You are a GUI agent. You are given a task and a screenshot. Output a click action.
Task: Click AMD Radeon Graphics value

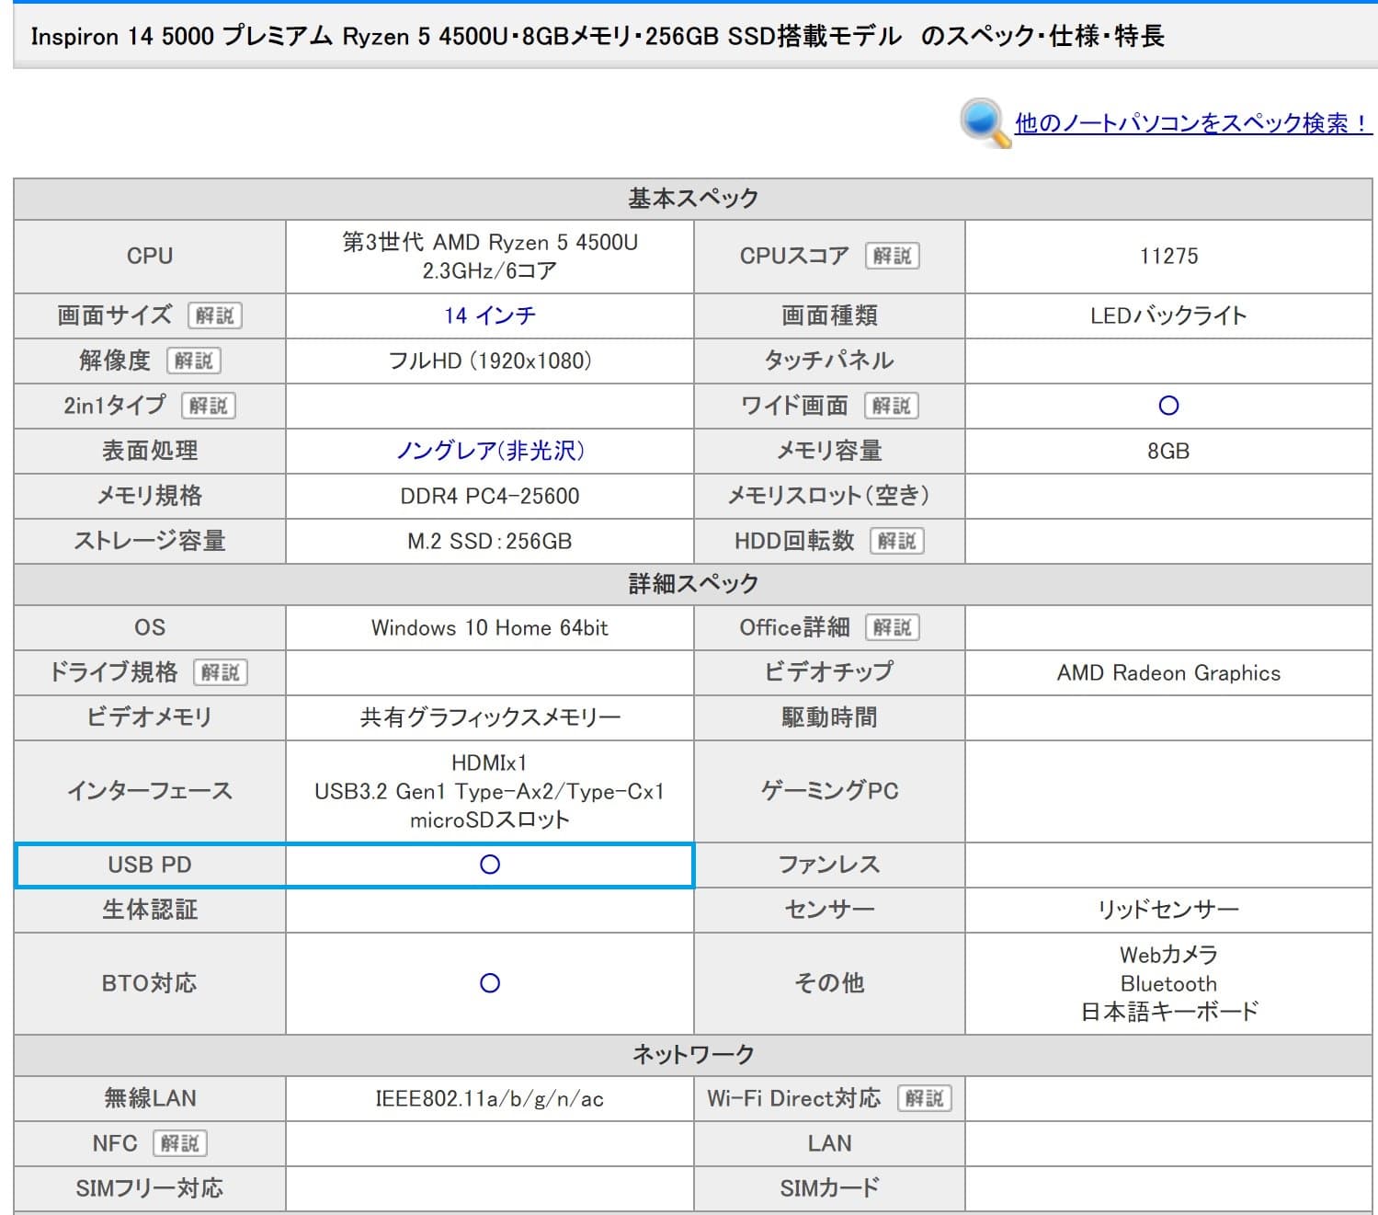pos(1168,672)
